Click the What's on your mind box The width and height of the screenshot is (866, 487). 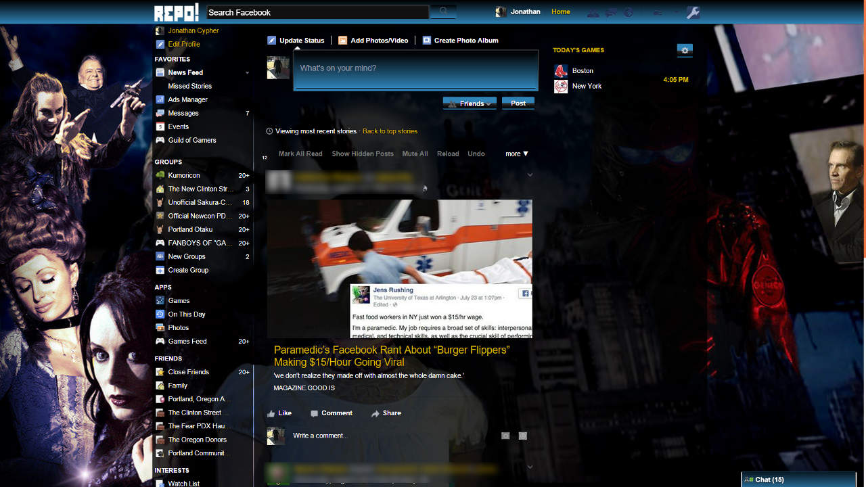(415, 69)
